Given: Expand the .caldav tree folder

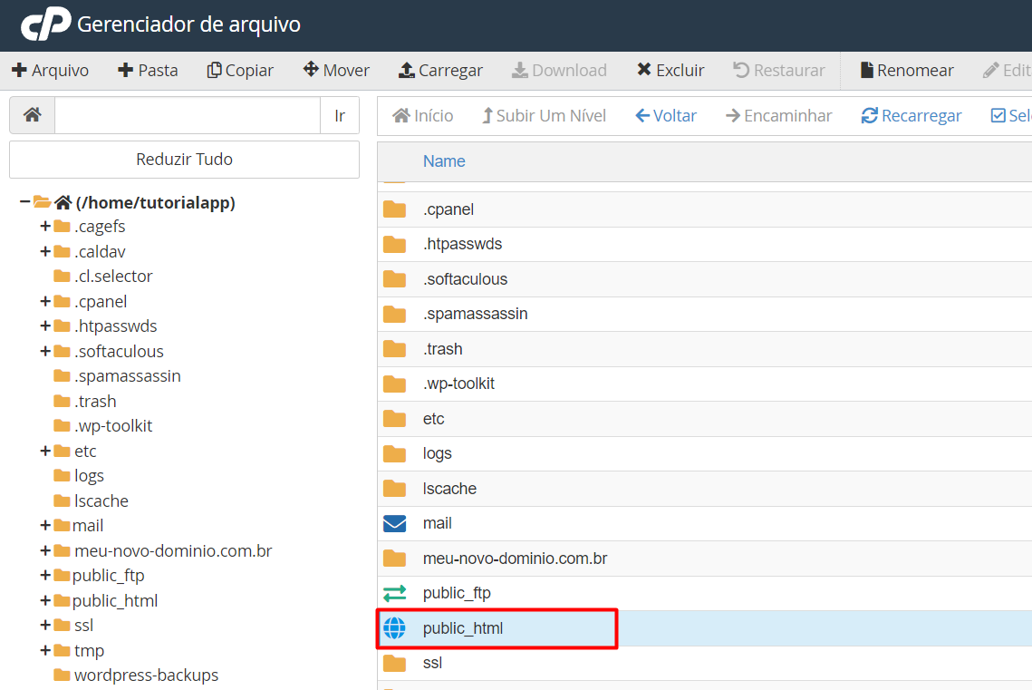Looking at the screenshot, I should (x=45, y=251).
